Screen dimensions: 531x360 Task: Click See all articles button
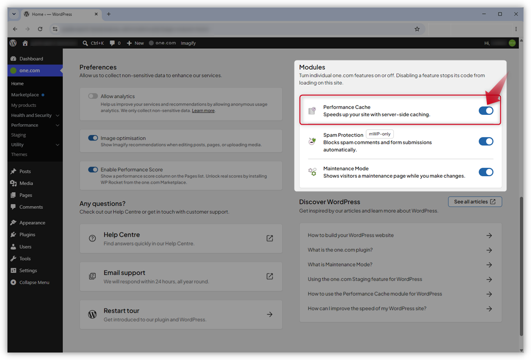(475, 202)
